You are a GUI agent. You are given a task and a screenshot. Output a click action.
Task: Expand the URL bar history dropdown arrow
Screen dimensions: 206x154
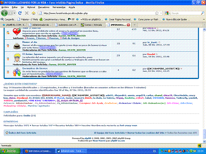click(x=161, y=13)
